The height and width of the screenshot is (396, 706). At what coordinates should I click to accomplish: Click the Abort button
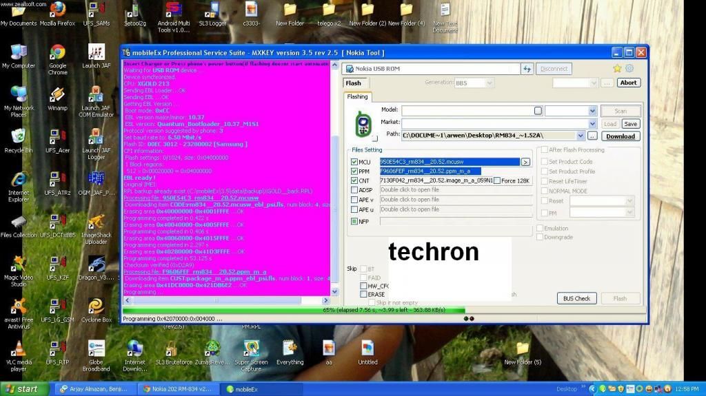click(x=628, y=83)
